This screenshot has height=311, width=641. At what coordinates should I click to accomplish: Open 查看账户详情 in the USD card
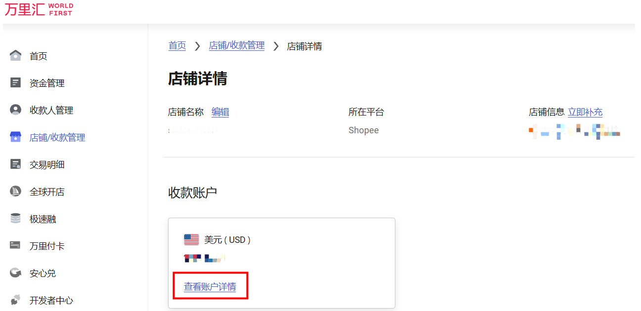point(211,285)
